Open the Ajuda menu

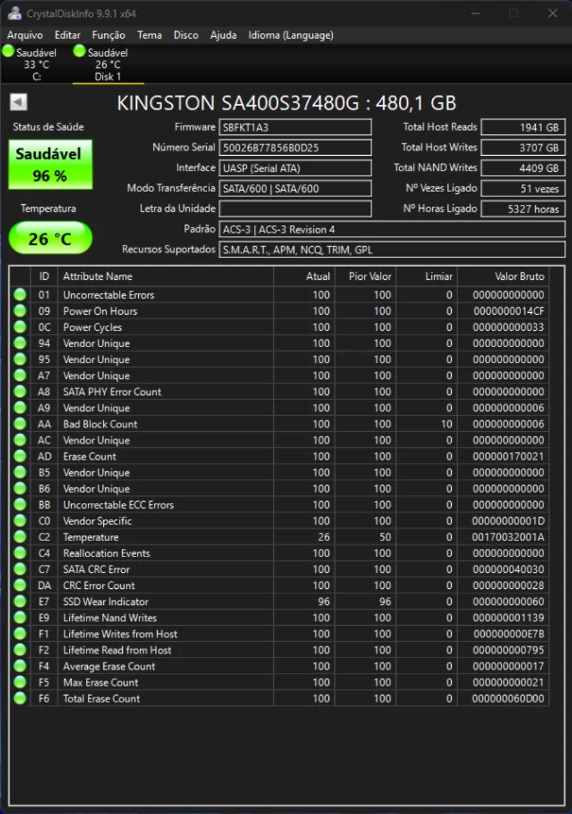point(223,35)
